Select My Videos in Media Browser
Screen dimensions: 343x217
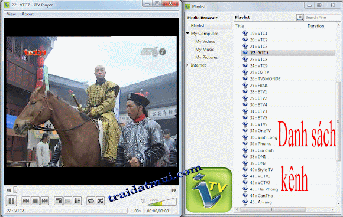[205, 41]
